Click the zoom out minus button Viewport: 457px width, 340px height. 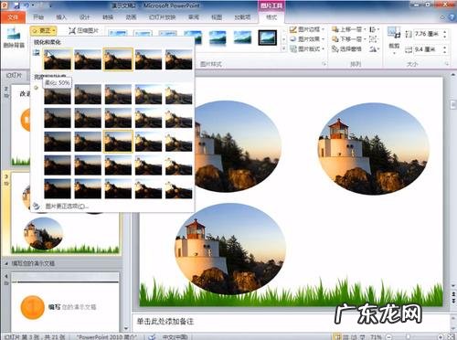(x=388, y=337)
